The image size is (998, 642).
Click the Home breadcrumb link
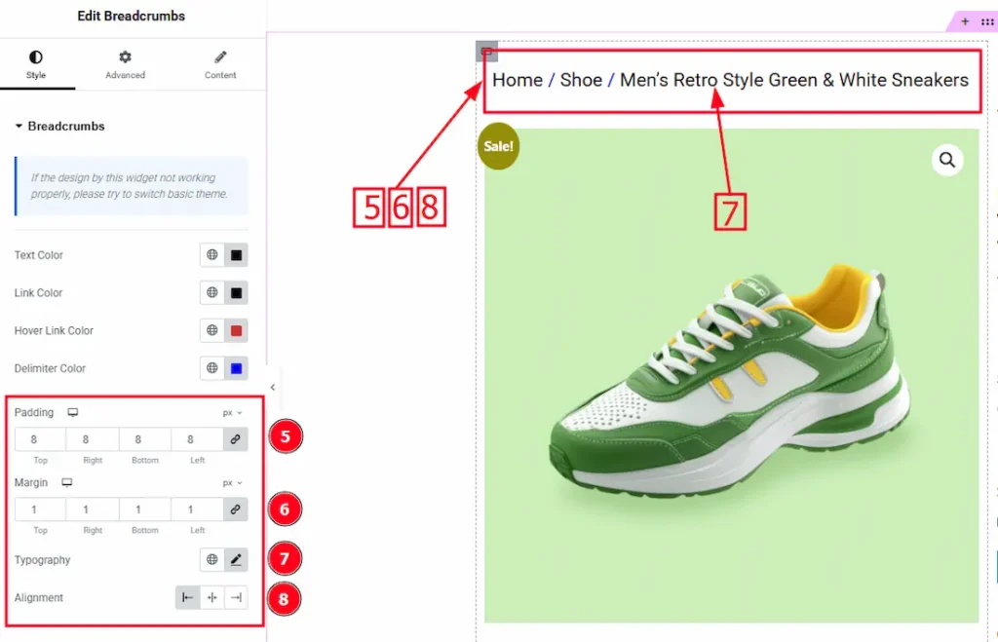click(x=517, y=80)
